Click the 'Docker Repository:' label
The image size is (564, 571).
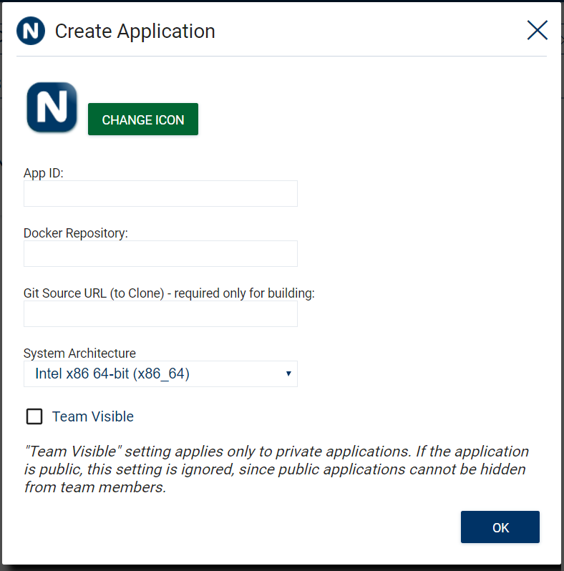[x=76, y=233]
